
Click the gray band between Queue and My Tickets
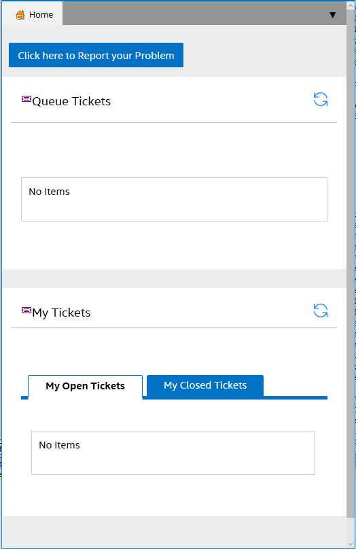click(174, 279)
